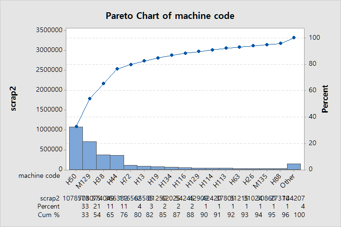Select the cumulative line point above H44
Viewport: 341px width, 227px height.
[117, 69]
